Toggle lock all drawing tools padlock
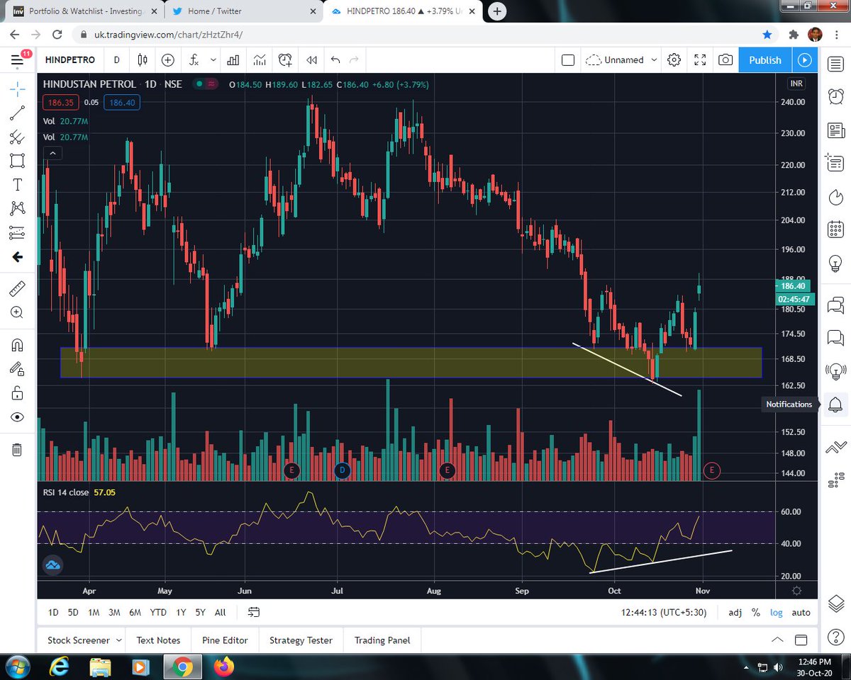 coord(18,393)
